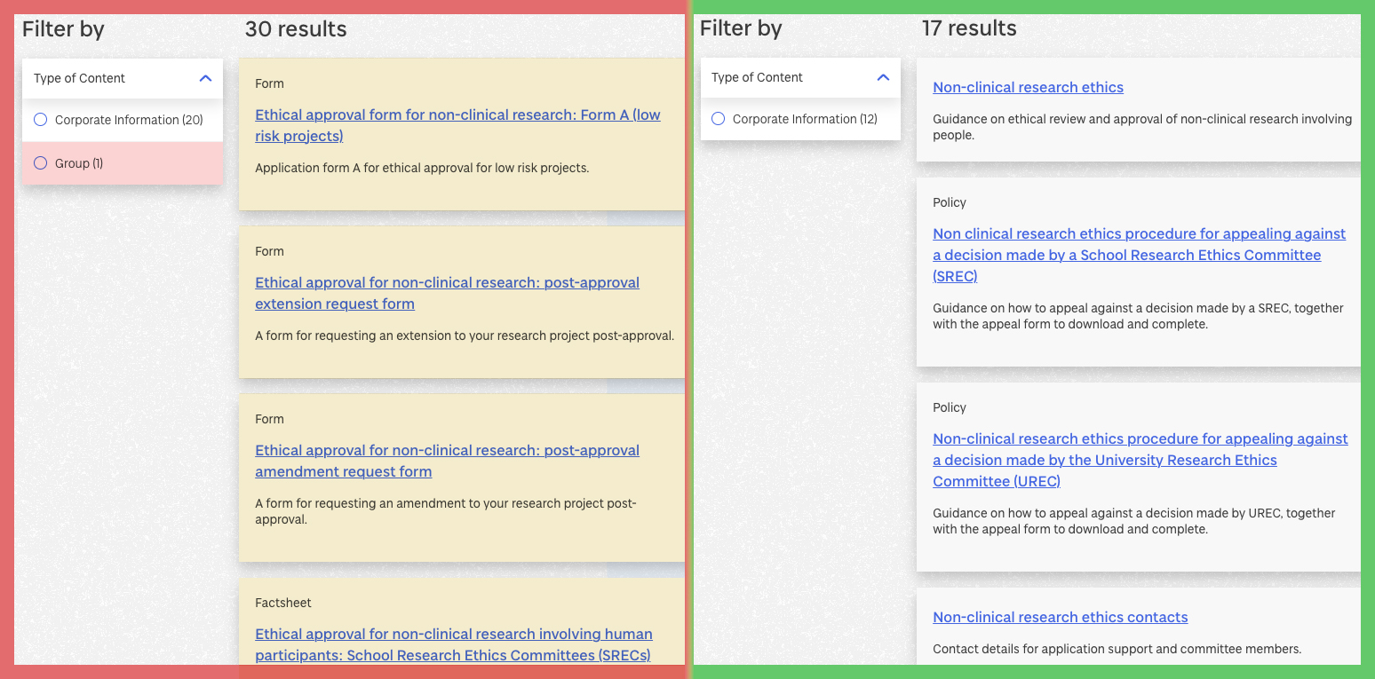Open Form A (low risk projects) link

click(457, 125)
